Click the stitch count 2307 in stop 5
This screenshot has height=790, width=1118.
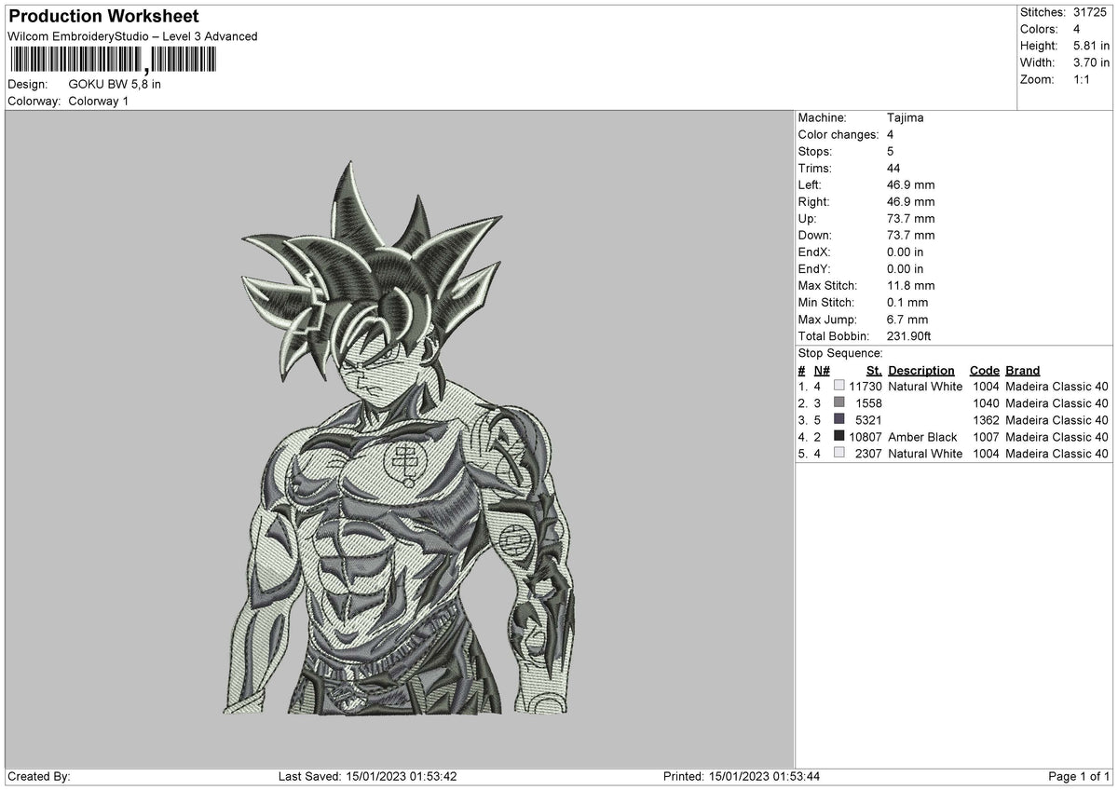pos(869,454)
